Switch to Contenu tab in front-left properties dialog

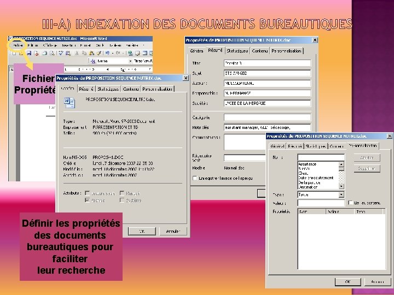[131, 89]
